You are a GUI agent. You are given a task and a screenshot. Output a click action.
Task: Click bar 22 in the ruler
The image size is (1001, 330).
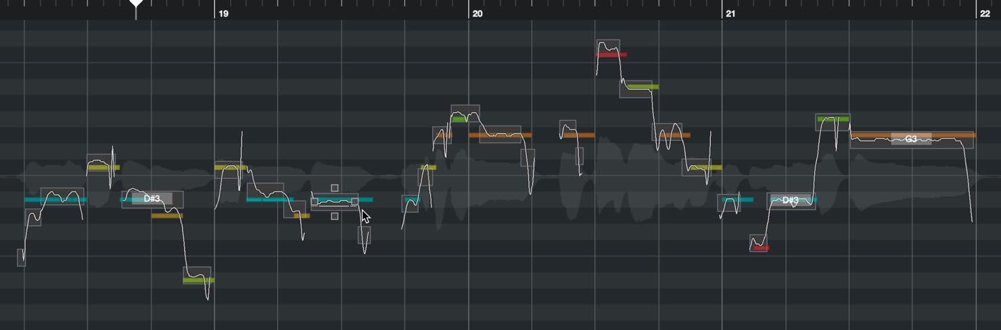click(x=984, y=13)
